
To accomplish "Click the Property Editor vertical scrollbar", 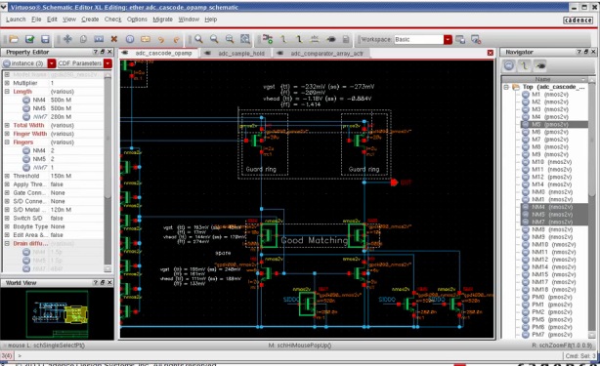I will click(x=107, y=172).
